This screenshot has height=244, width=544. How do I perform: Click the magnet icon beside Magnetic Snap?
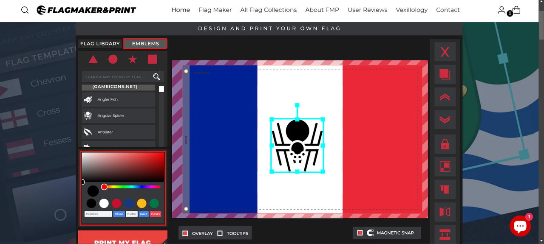(x=370, y=233)
